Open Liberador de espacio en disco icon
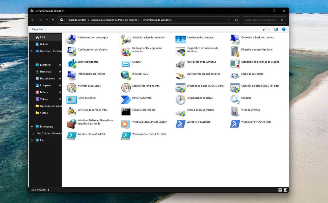Screen dimensions: 328x203 point(181,75)
